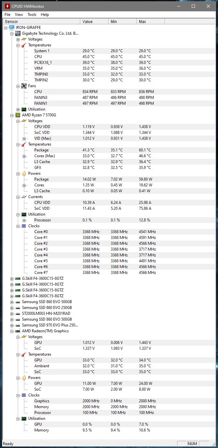
Task: Expand Samsung SSD 970 EVO Plus node
Action: (12, 325)
